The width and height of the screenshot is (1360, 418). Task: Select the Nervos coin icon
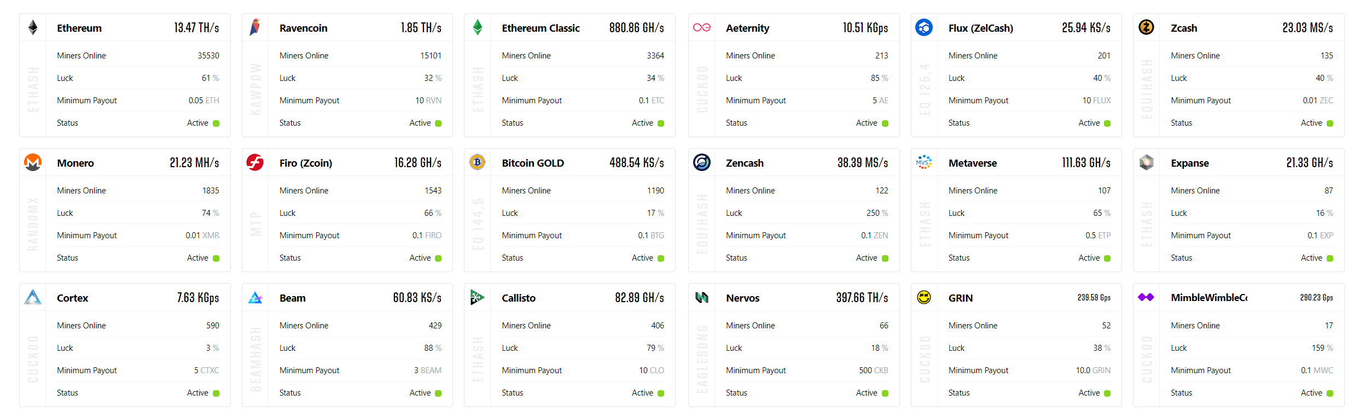pos(702,297)
